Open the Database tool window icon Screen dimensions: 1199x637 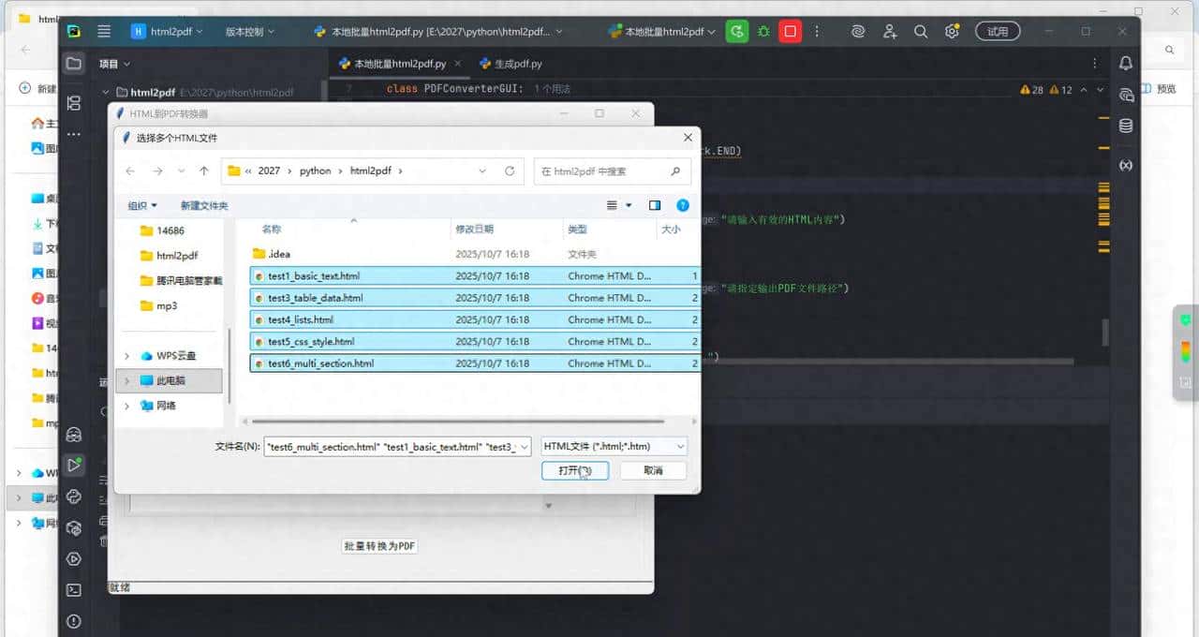coord(1126,126)
